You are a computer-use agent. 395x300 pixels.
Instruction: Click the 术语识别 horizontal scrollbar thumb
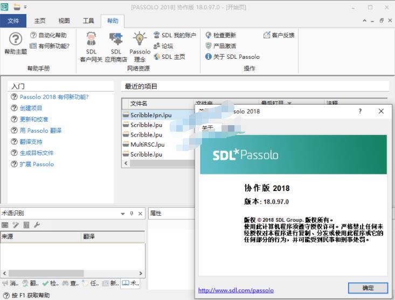point(46,273)
